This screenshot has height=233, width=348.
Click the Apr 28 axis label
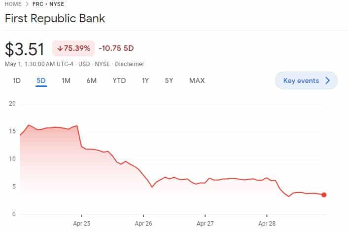tap(267, 224)
